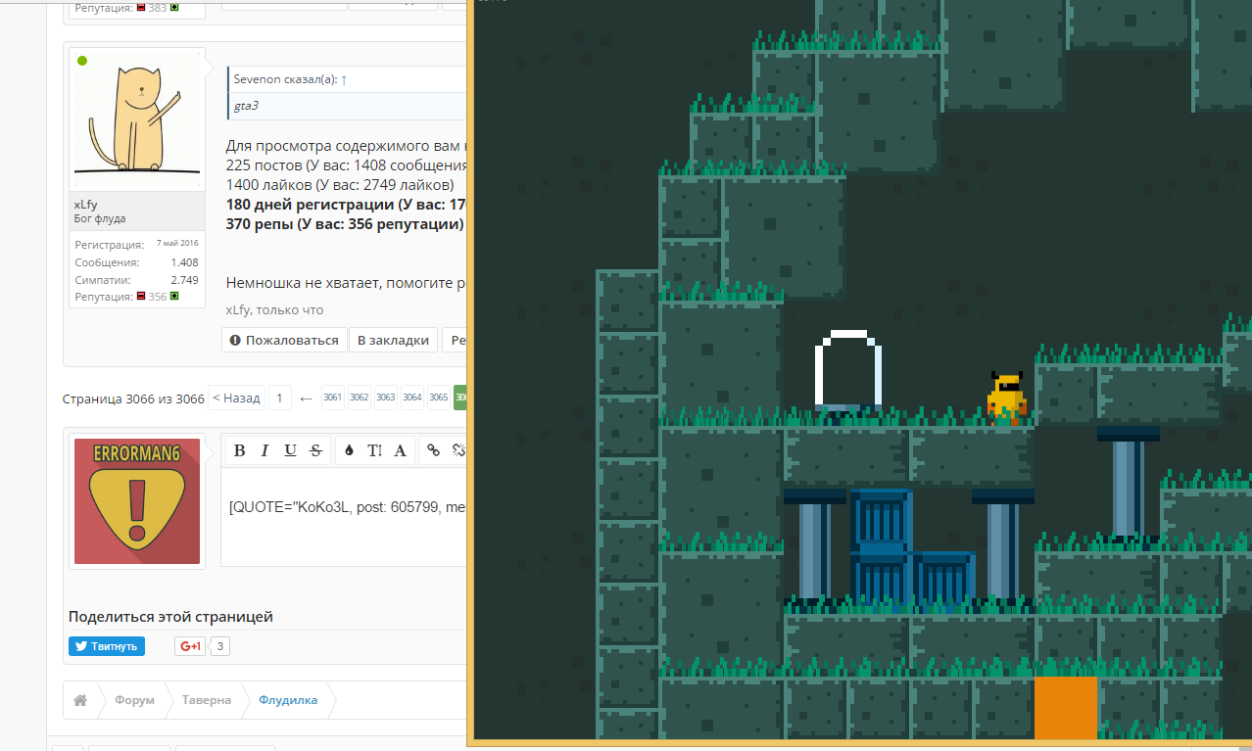The height and width of the screenshot is (751, 1252).
Task: Click the quote arrow after Sevenon сказал(а)
Action: 344,79
